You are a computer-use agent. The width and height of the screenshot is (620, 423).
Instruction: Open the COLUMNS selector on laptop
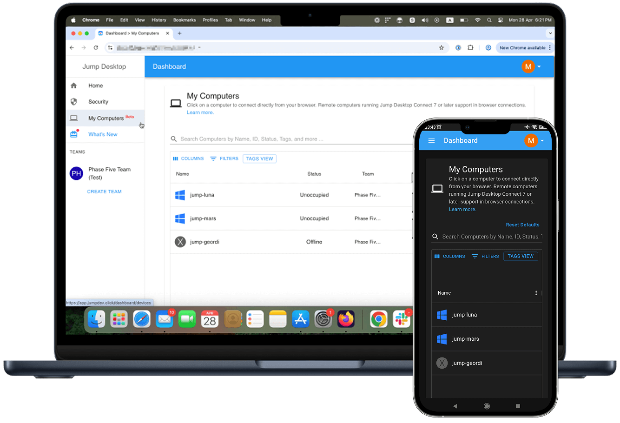coord(188,159)
